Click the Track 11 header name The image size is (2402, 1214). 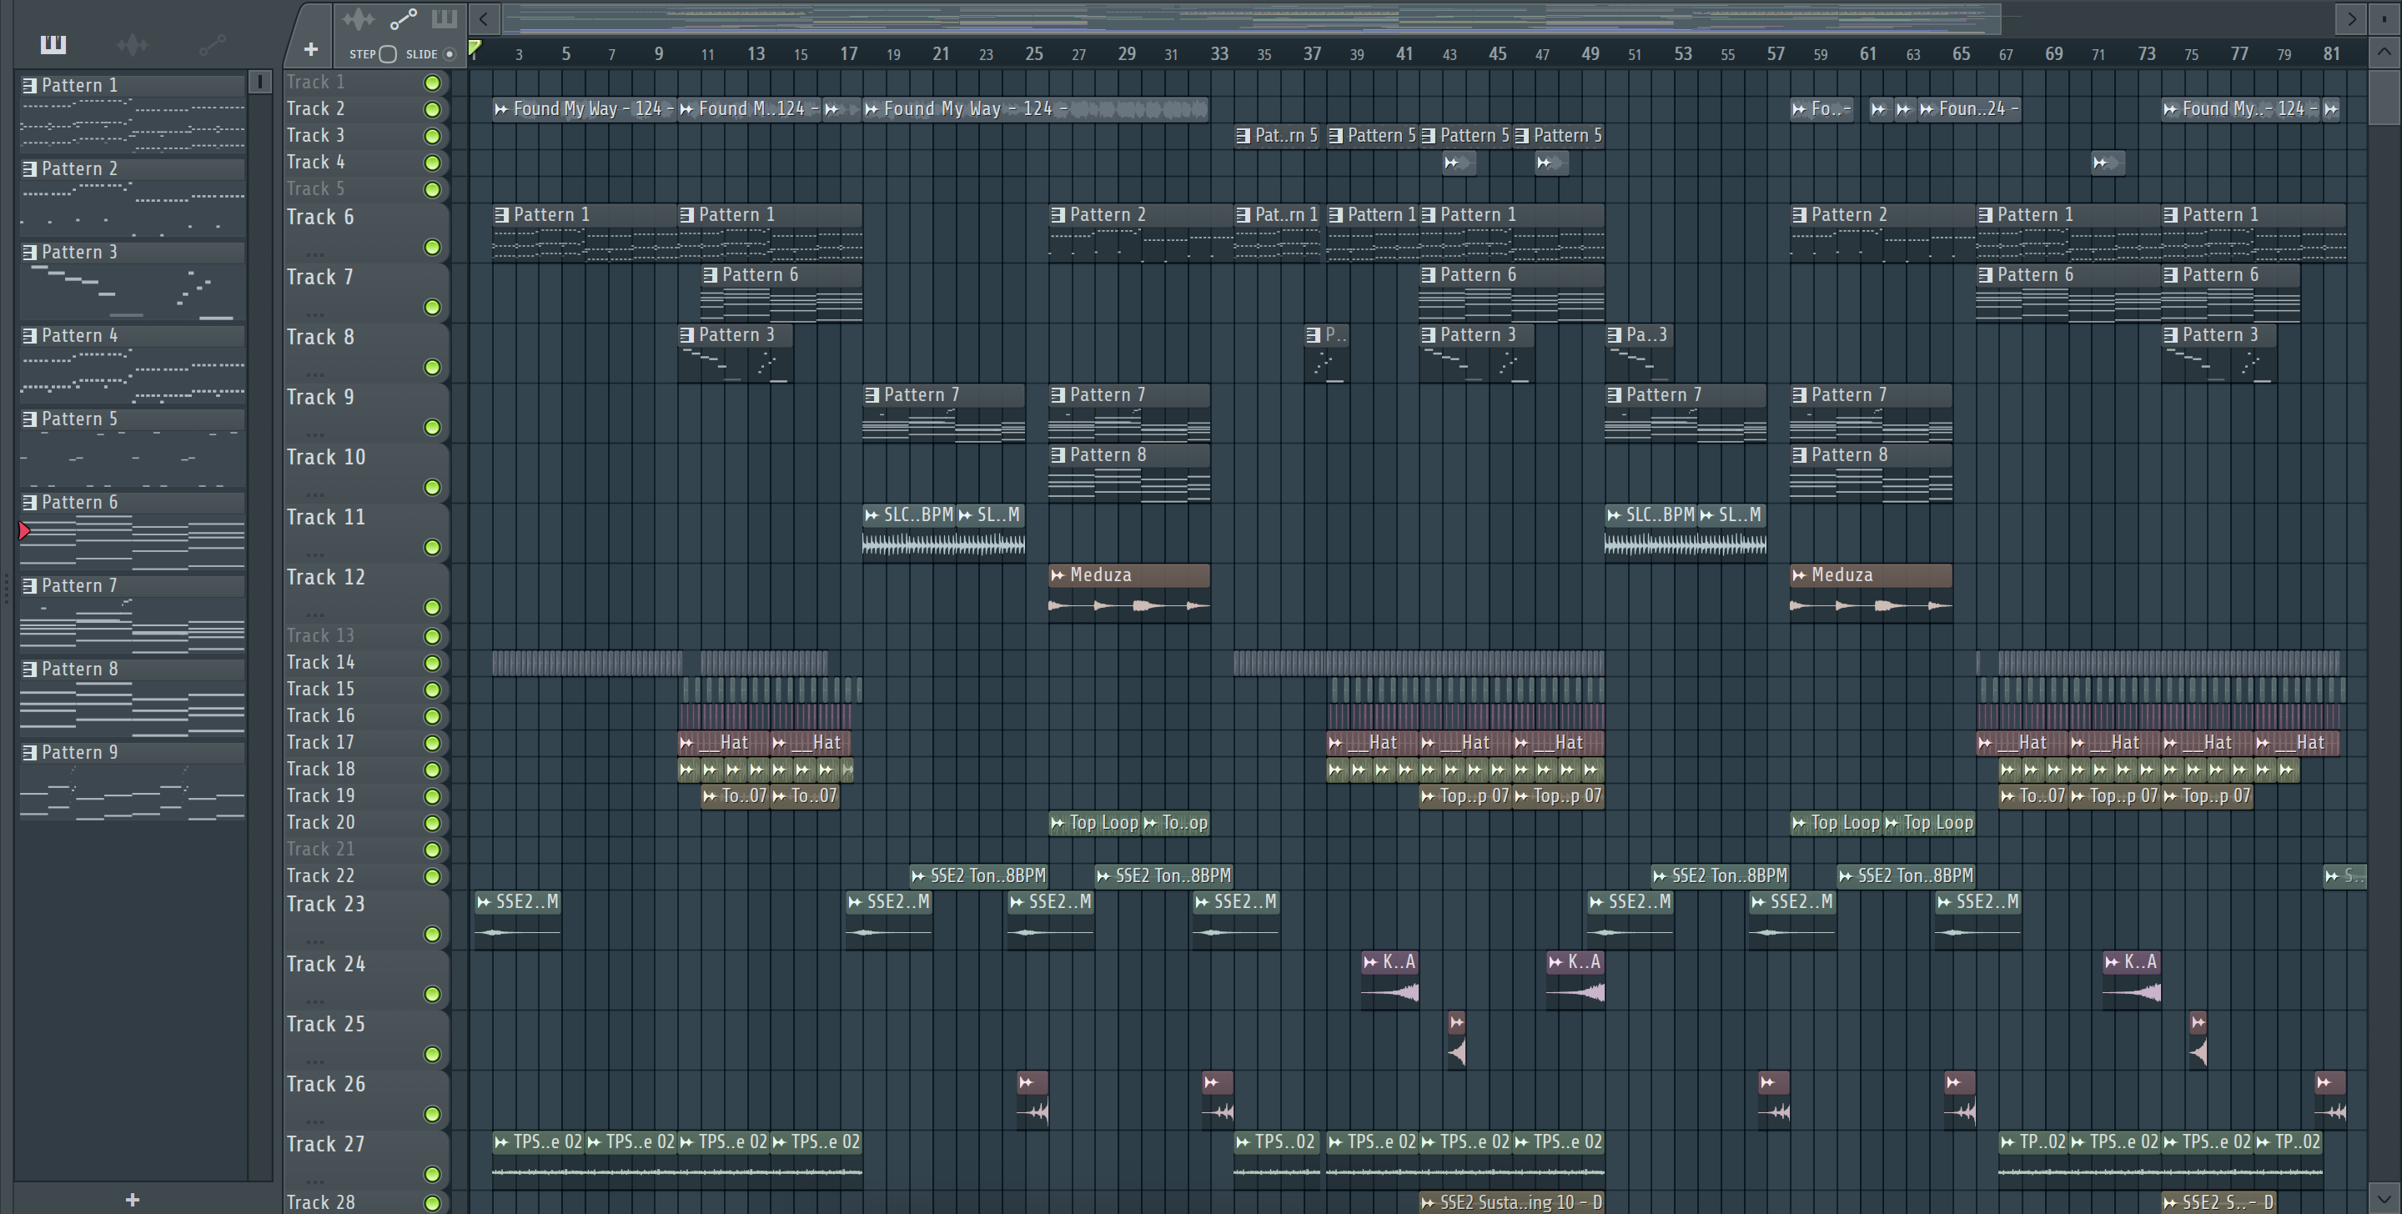click(325, 517)
